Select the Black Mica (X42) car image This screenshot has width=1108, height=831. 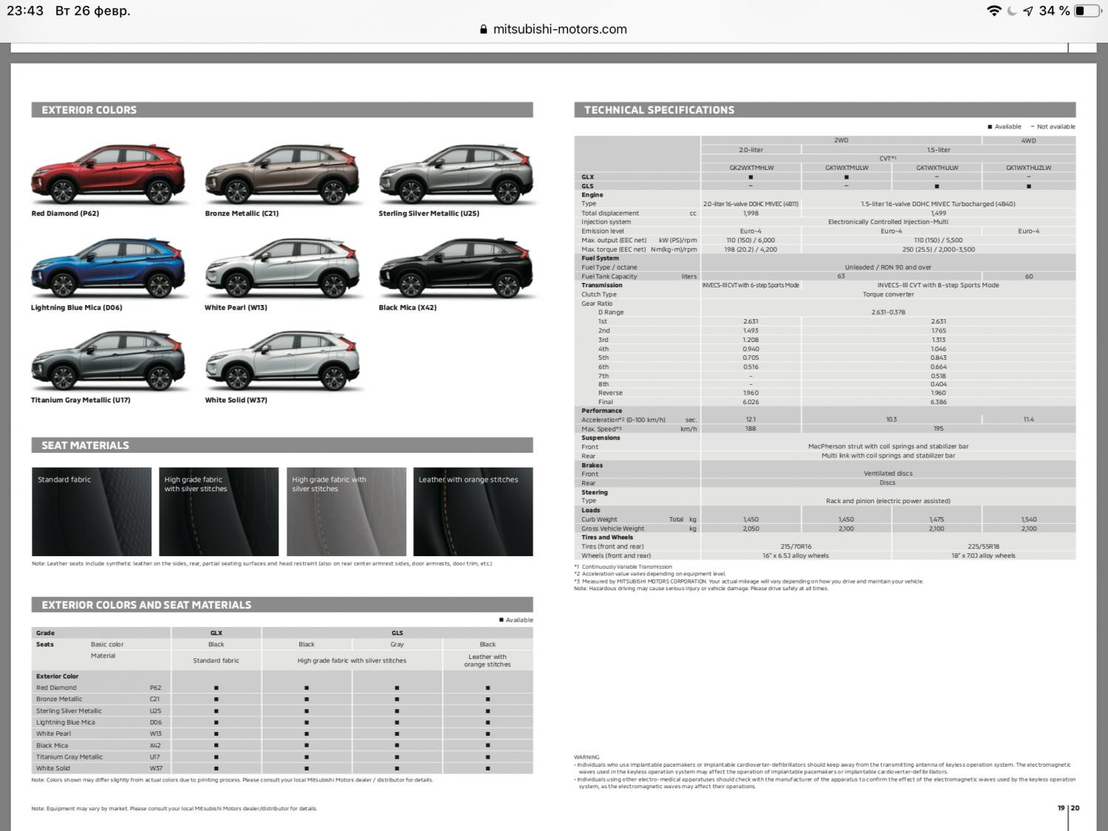click(x=456, y=269)
